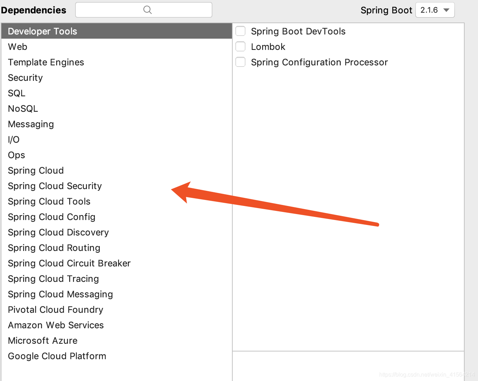This screenshot has width=478, height=381.
Task: Choose Amazon Web Services category
Action: [117, 325]
